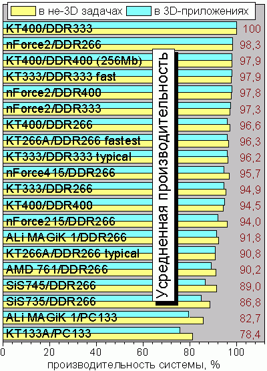Click the "KT333/DDR266" bar label
Image resolution: width=267 pixels, height=371 pixels.
click(x=49, y=189)
